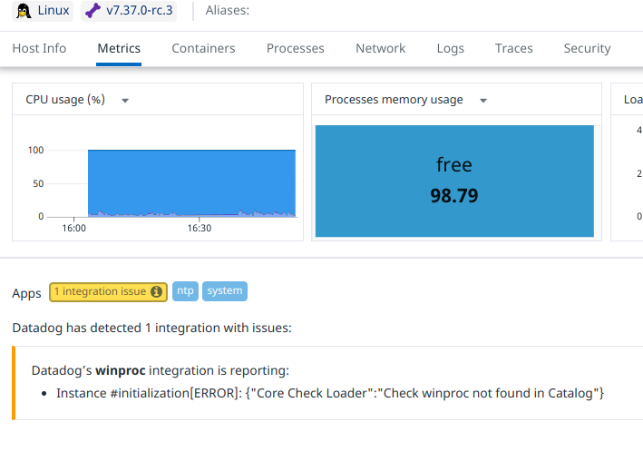Expand the CPU usage (%) dropdown arrow
The width and height of the screenshot is (643, 471).
click(x=125, y=101)
